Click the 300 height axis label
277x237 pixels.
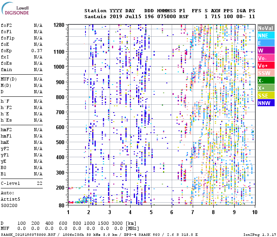[60, 173]
